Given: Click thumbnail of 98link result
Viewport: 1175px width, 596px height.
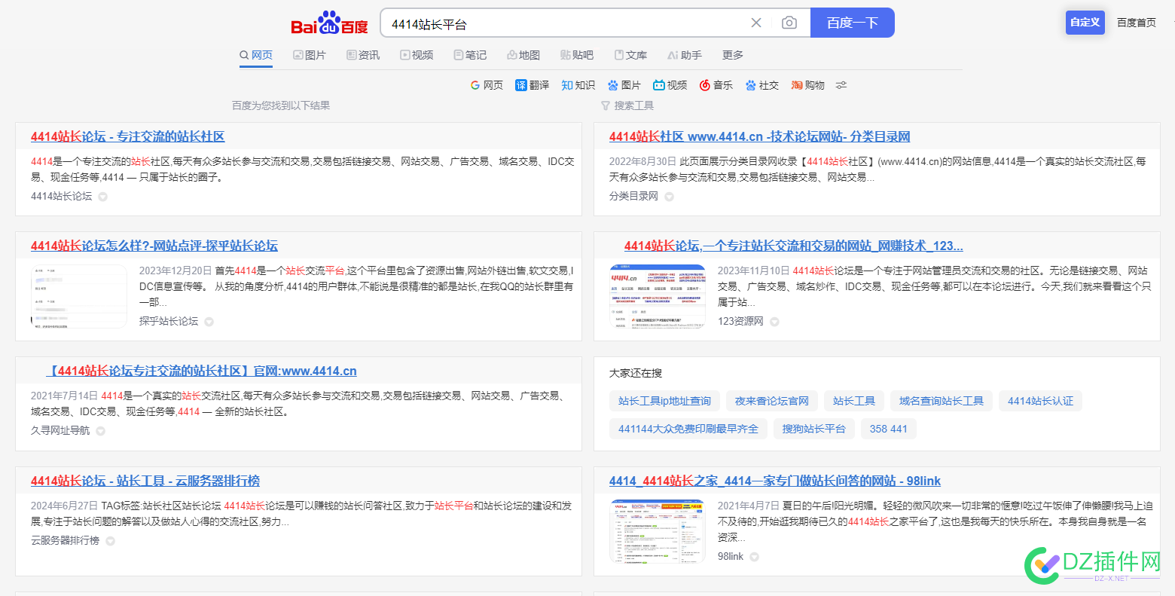Looking at the screenshot, I should 658,530.
